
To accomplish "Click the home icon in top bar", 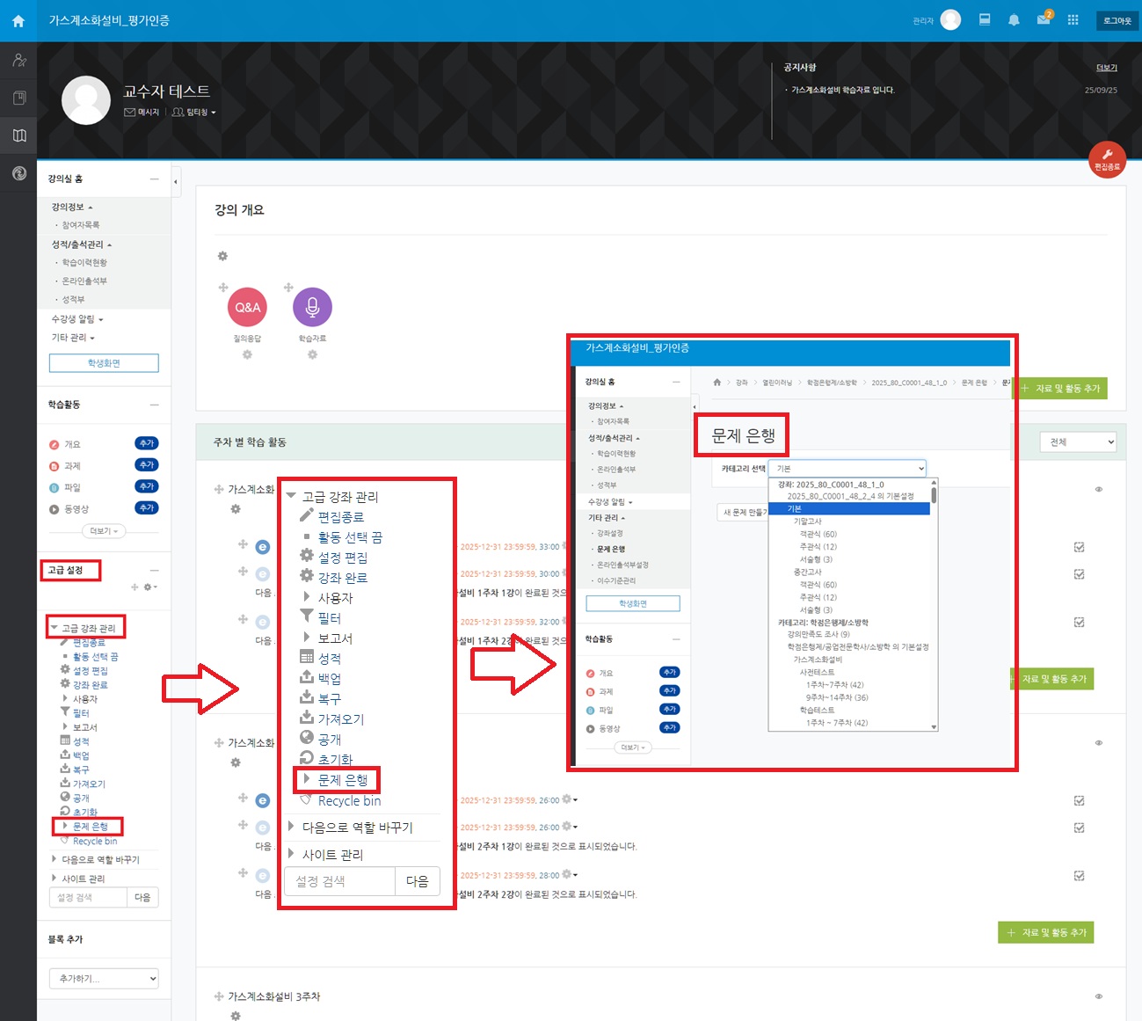I will [18, 21].
